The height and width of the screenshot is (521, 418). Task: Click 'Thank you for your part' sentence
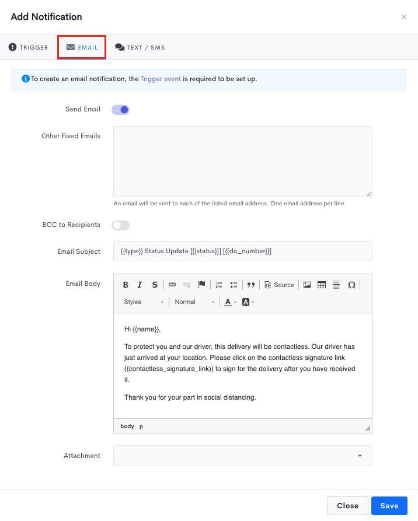click(x=190, y=397)
